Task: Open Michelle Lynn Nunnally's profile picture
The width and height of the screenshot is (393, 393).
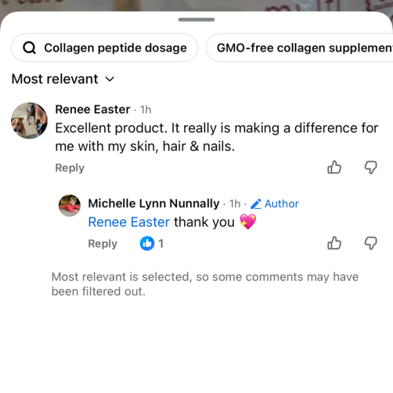Action: [70, 206]
